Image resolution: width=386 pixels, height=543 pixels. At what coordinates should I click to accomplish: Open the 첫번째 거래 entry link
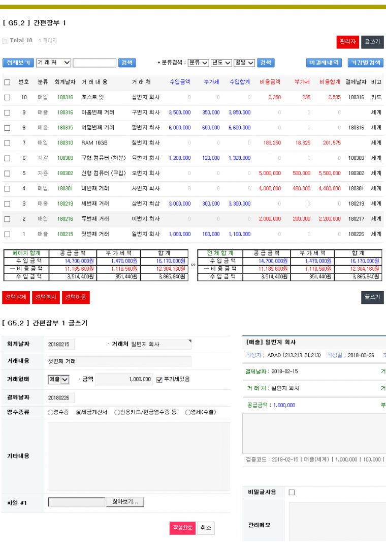coord(95,234)
